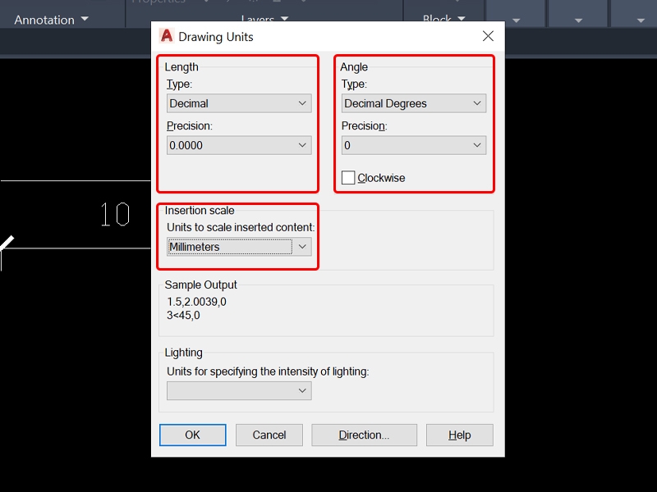This screenshot has width=657, height=492.
Task: Expand the Block panel dropdown arrow
Action: click(x=461, y=20)
